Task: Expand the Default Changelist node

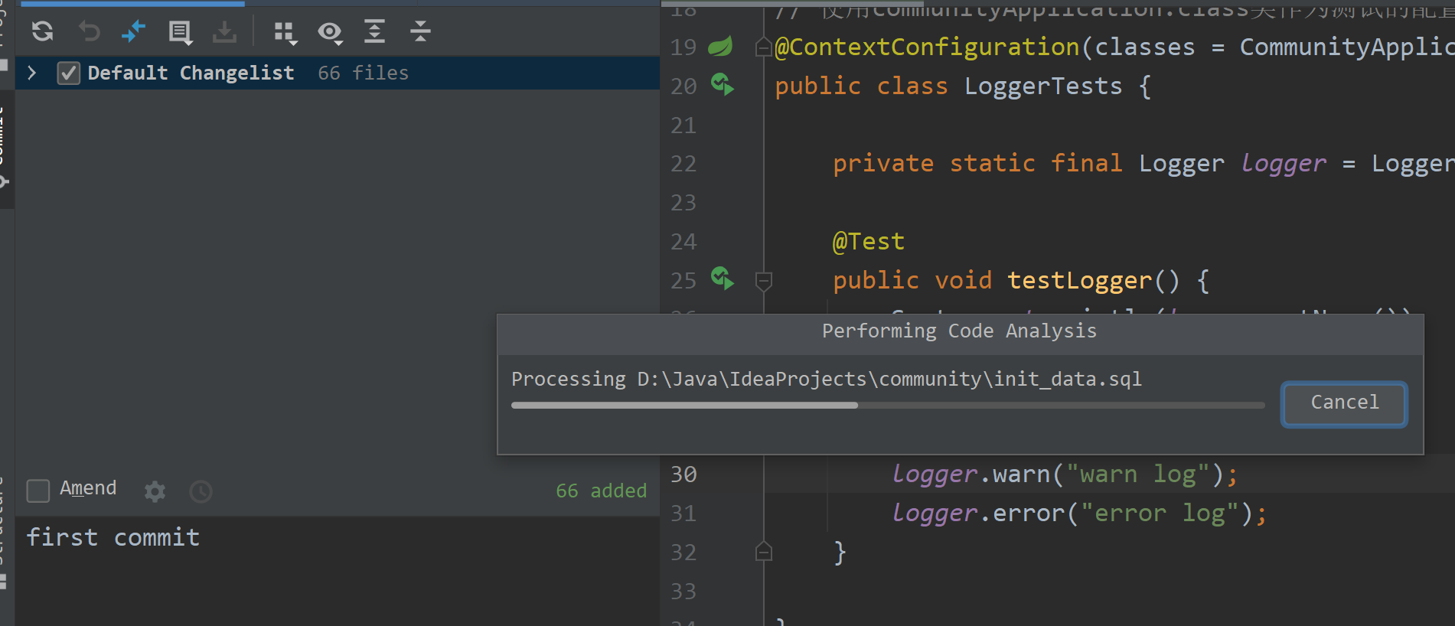Action: (31, 73)
